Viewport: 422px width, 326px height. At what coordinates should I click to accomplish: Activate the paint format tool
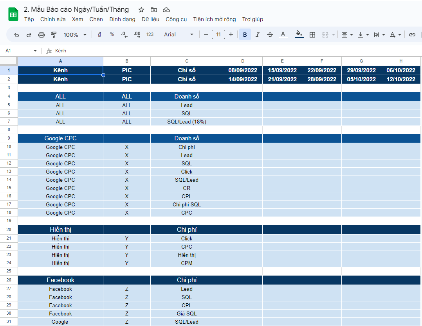pyautogui.click(x=54, y=35)
